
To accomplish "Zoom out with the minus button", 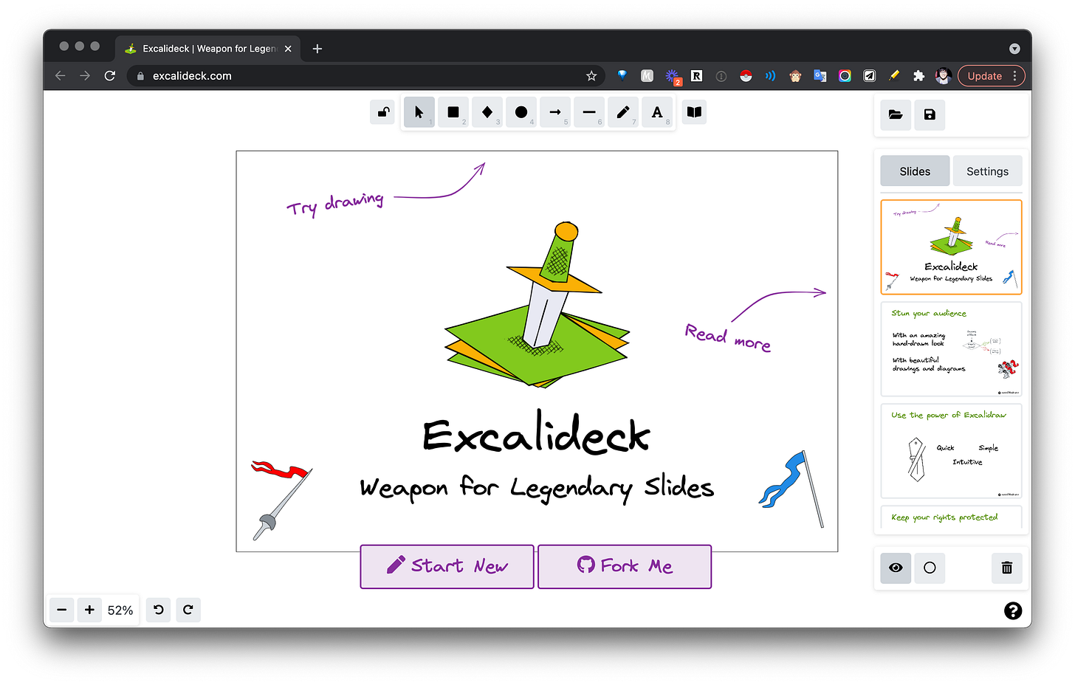I will click(x=62, y=610).
